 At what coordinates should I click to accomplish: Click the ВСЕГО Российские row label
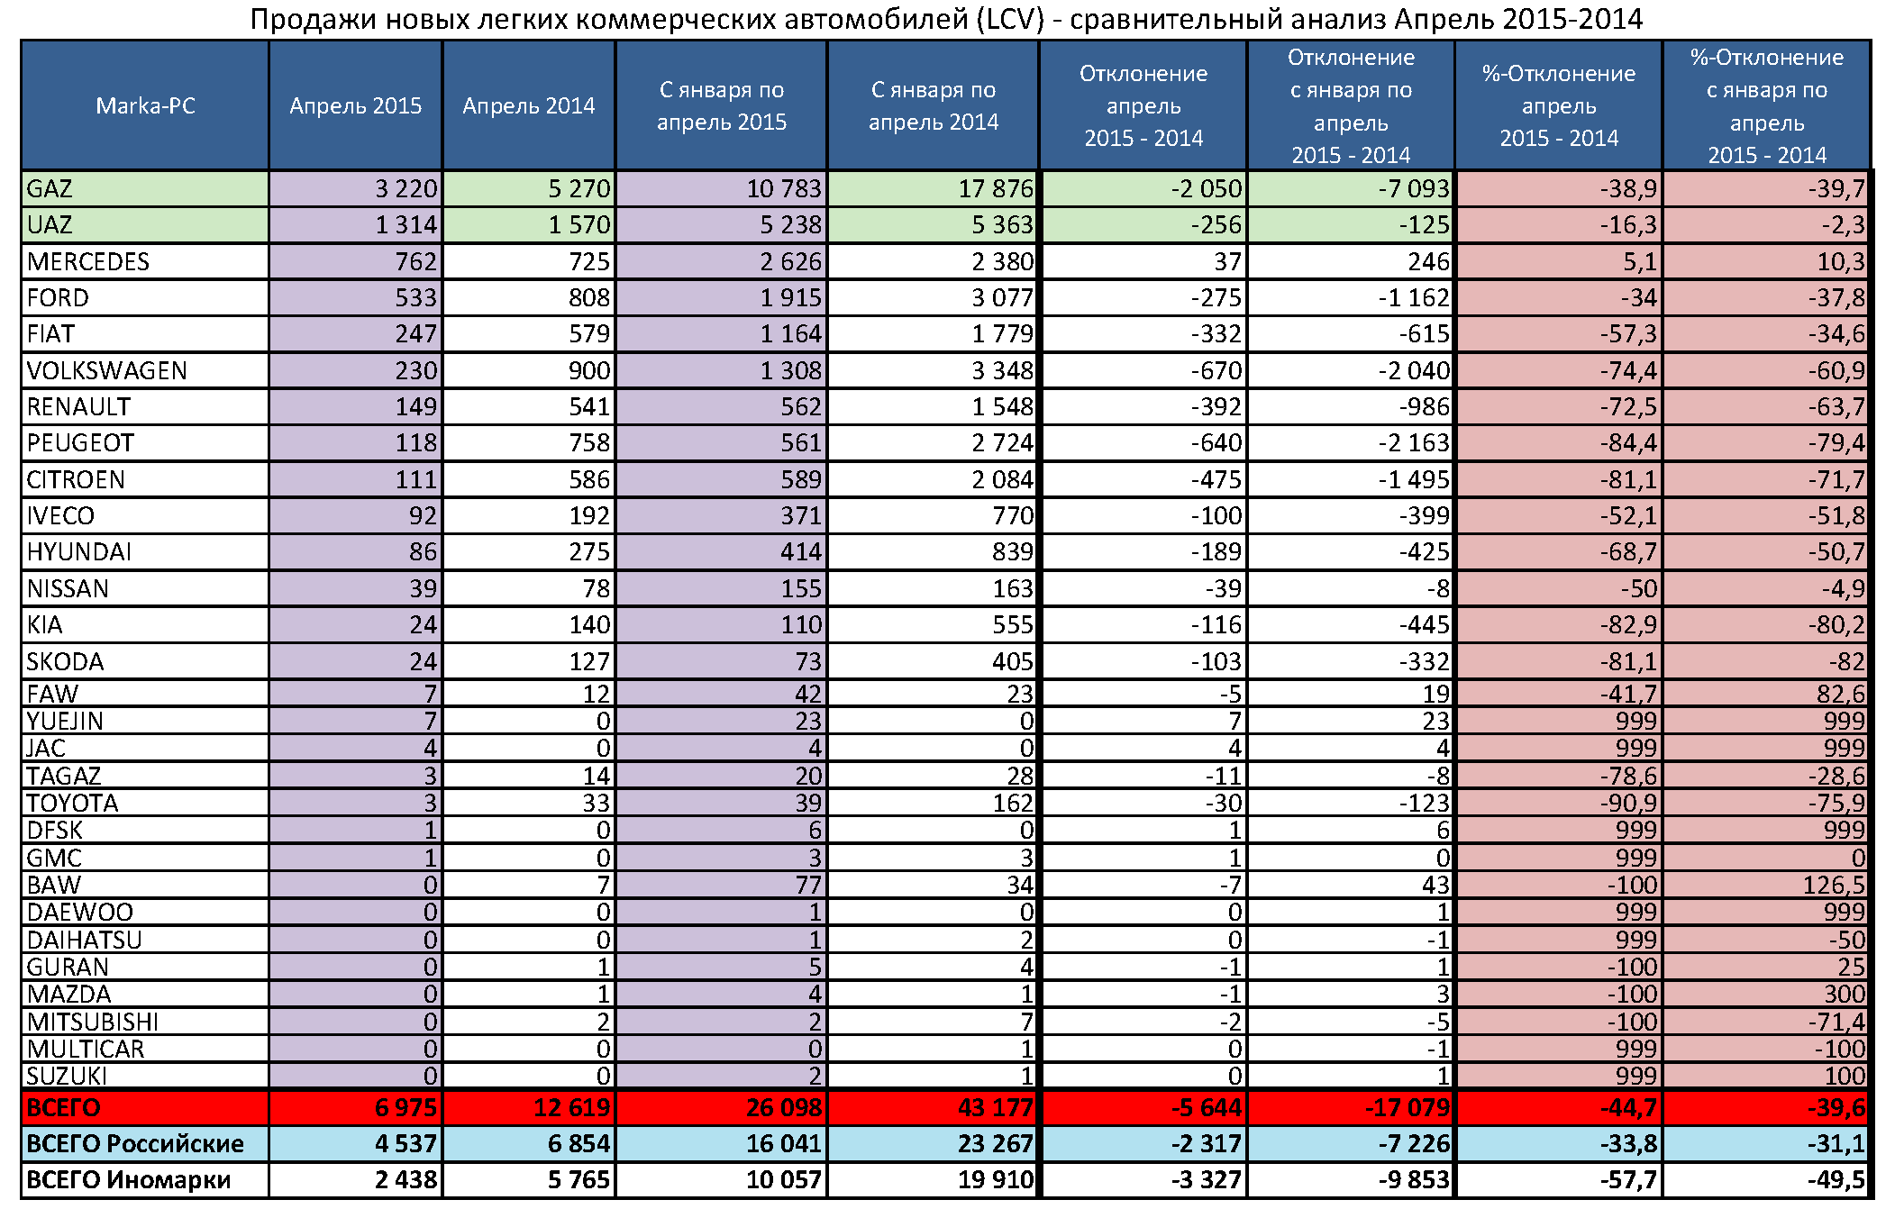coord(135,1143)
